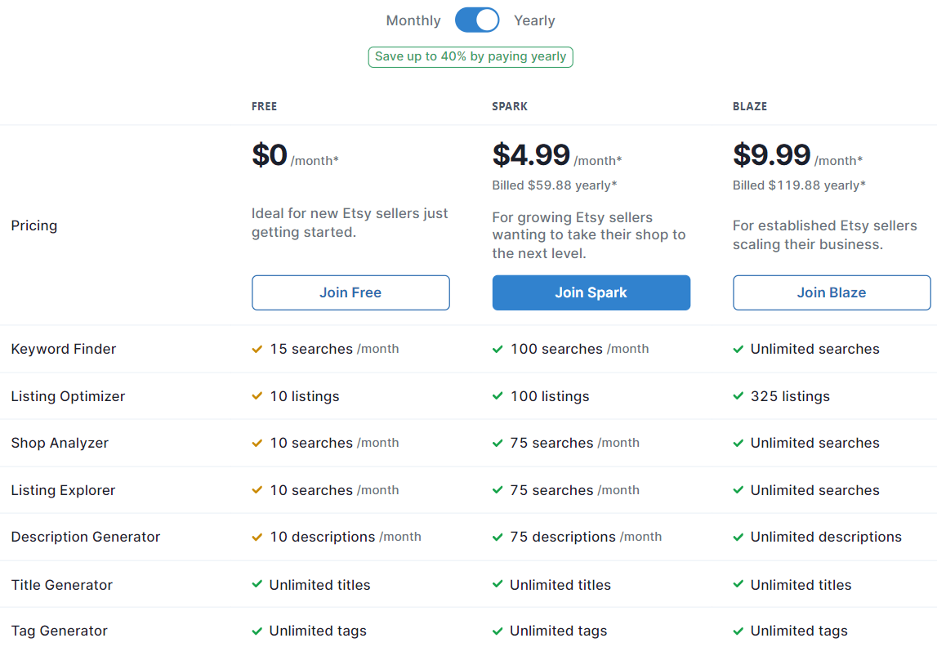
Task: Click the SPARK plan heading
Action: tap(510, 106)
